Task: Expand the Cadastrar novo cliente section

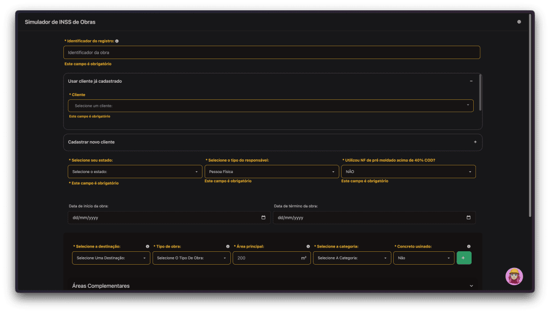Action: (475, 142)
